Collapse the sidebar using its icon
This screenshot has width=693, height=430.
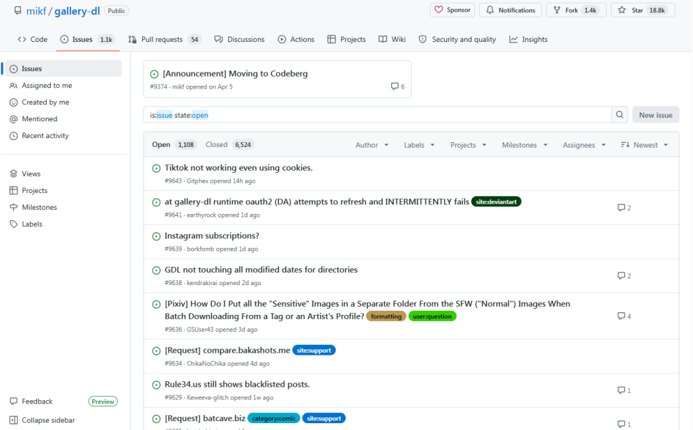(14, 420)
